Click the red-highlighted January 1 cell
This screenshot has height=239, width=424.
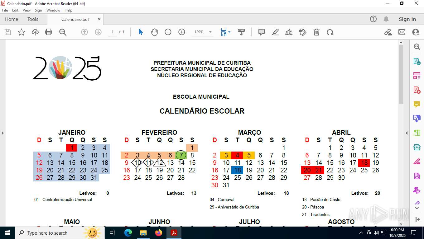[x=72, y=148]
